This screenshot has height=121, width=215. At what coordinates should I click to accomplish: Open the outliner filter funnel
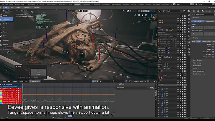184,11
